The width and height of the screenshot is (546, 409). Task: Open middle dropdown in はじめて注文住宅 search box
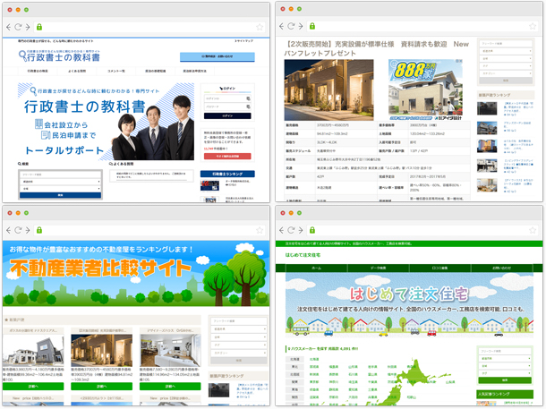[x=505, y=366]
